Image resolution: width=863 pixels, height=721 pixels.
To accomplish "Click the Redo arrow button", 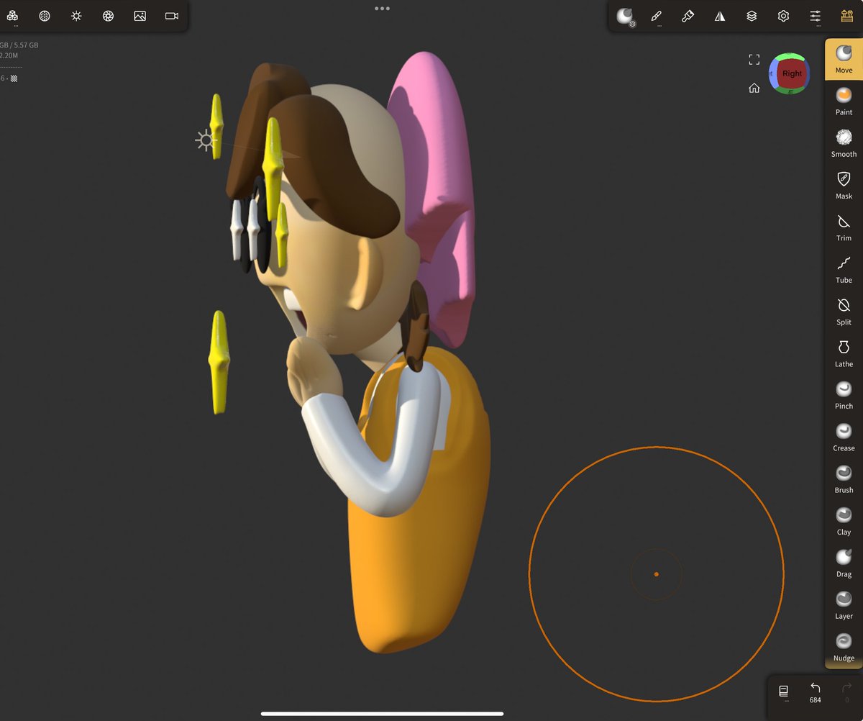I will [846, 691].
